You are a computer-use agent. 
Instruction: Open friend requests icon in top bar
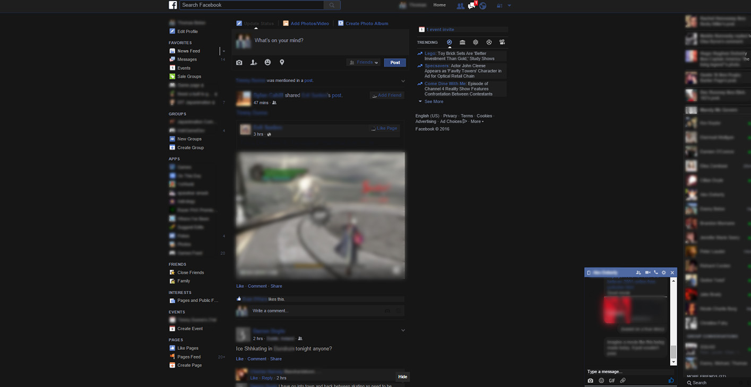[x=460, y=5]
